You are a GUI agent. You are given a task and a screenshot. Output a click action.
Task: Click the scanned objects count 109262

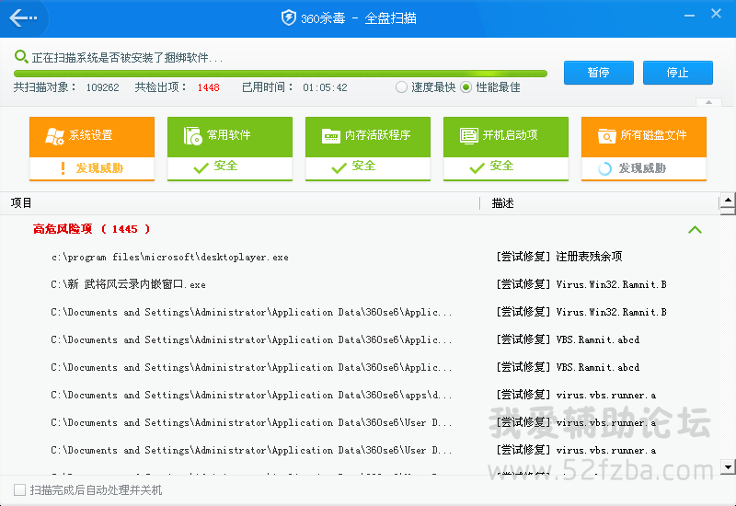102,87
